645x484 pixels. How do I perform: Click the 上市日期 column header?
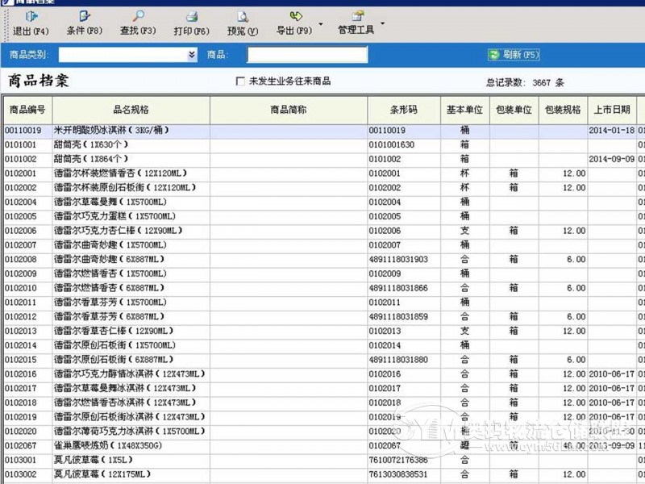click(x=612, y=110)
